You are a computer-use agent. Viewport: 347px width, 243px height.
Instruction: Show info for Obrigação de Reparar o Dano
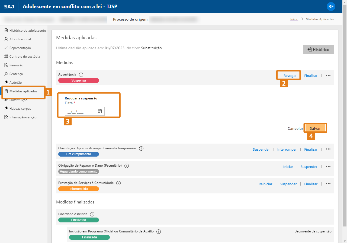(127, 166)
